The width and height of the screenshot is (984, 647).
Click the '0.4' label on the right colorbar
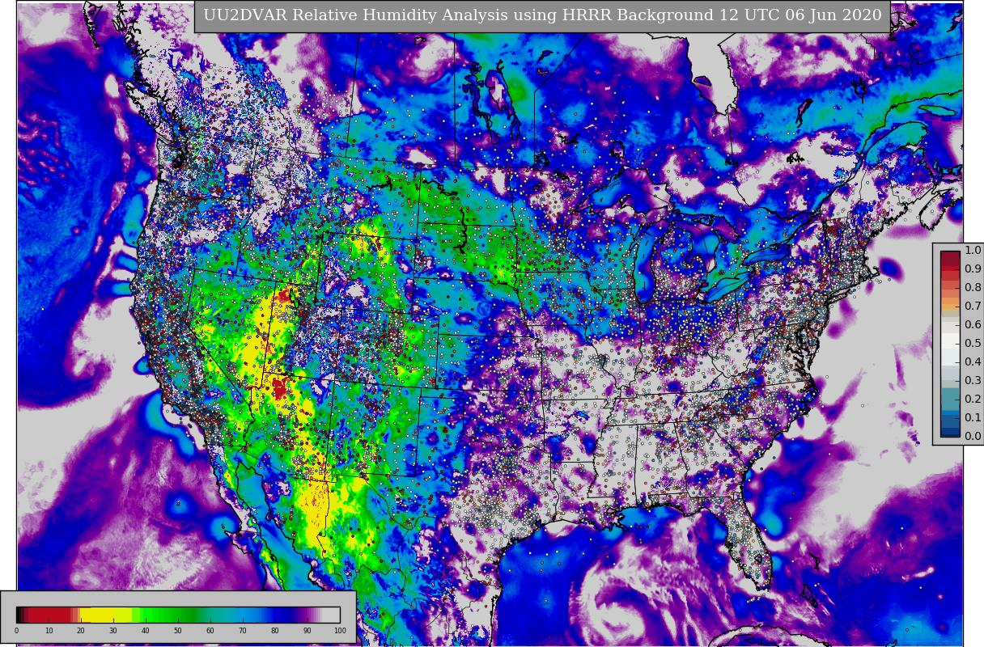[973, 362]
